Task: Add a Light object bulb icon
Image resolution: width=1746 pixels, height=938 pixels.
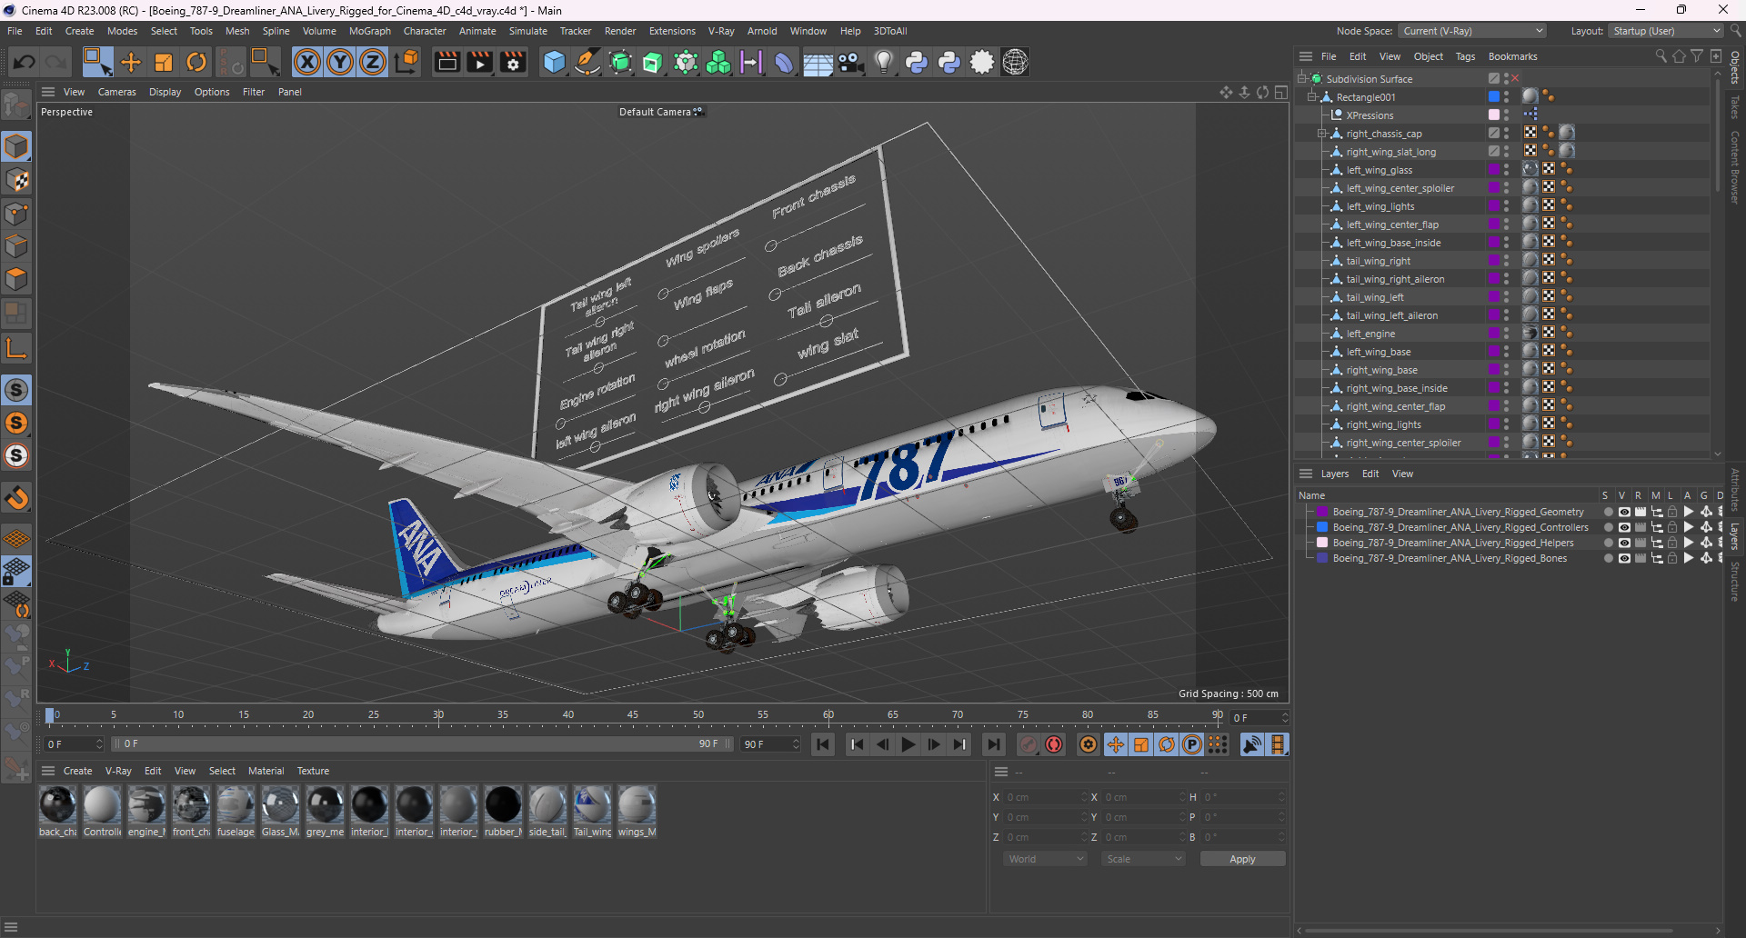Action: [884, 62]
